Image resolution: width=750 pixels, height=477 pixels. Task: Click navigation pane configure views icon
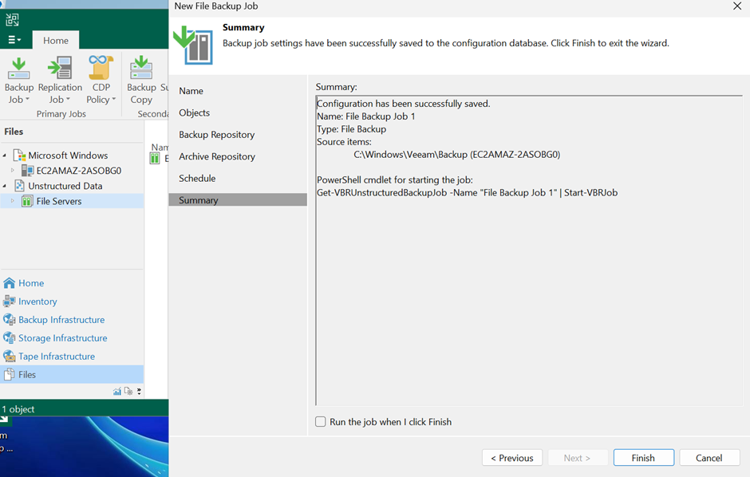point(128,392)
